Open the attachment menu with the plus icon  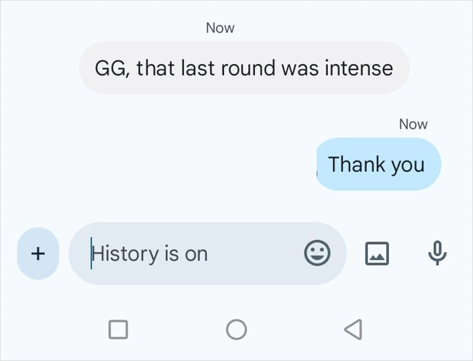tap(37, 254)
